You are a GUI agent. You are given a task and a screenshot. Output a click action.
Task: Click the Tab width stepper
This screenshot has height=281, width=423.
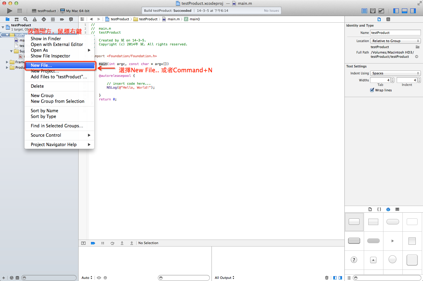392,80
